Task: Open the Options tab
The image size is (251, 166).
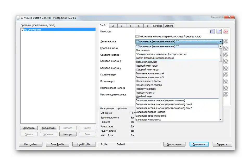Action: [169, 26]
